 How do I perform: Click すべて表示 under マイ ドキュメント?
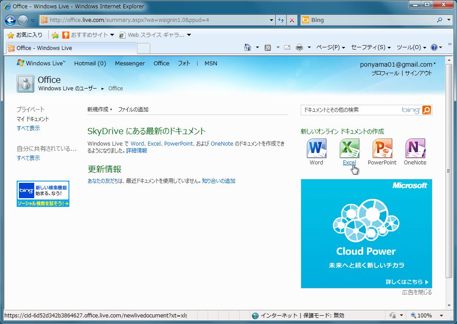pos(28,128)
